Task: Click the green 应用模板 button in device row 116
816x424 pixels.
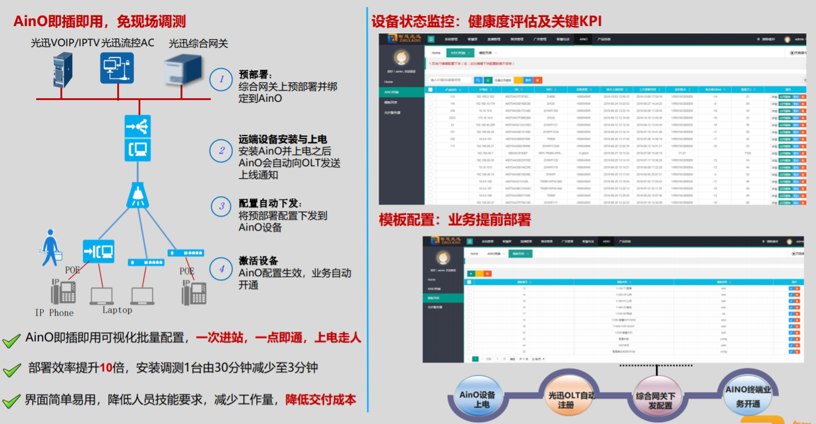Action: pos(785,103)
